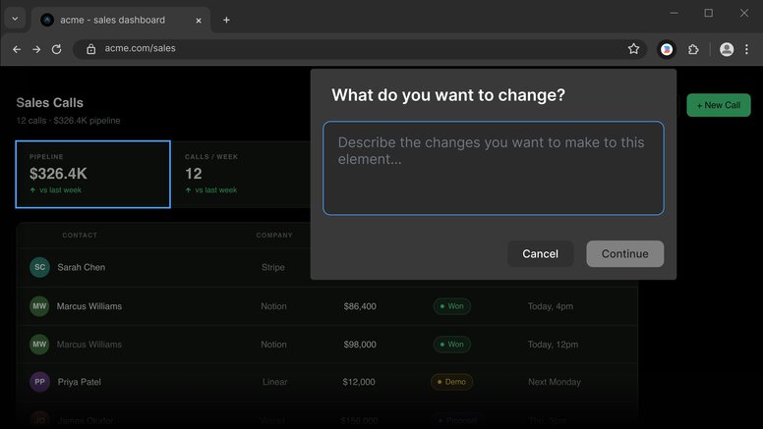Click the MW avatar in the $86,400 row
The width and height of the screenshot is (763, 429).
[39, 306]
